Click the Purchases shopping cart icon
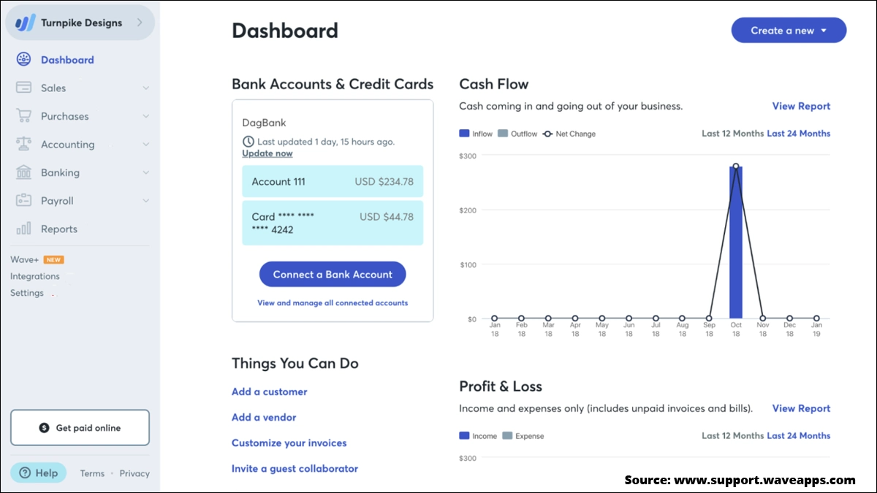Screen dimensions: 877x493 [23, 116]
